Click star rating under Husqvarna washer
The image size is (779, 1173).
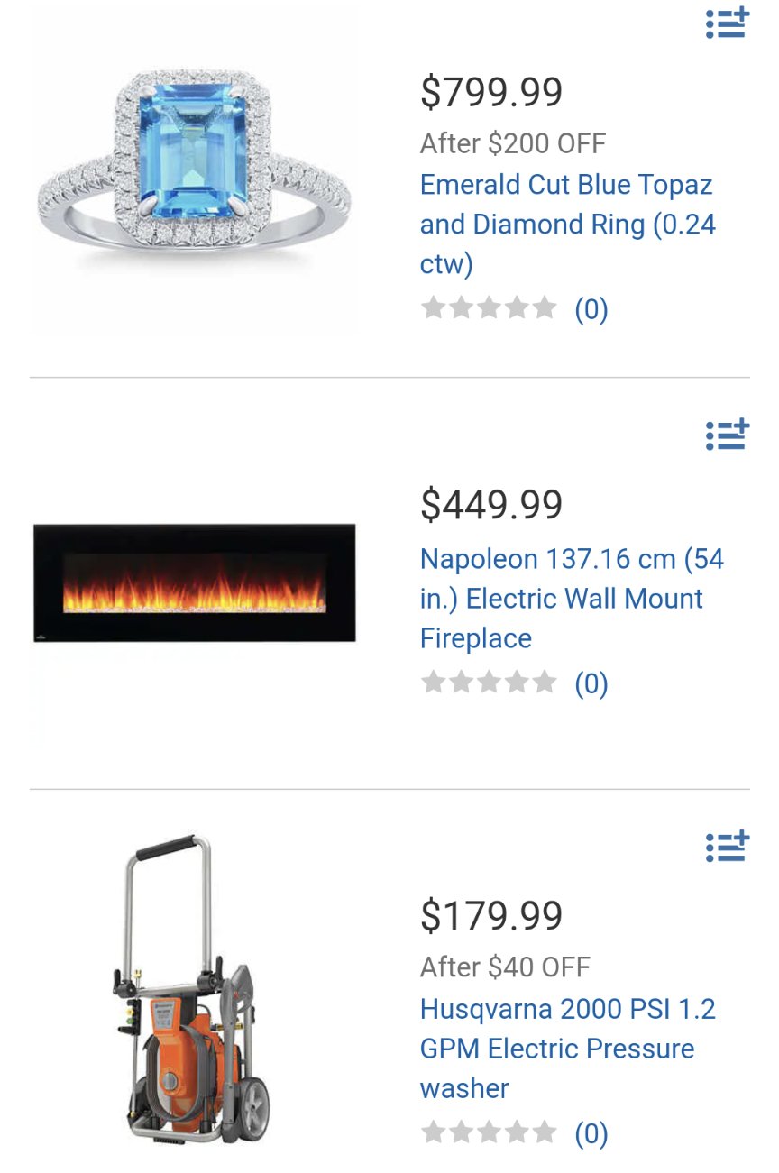pos(489,1132)
